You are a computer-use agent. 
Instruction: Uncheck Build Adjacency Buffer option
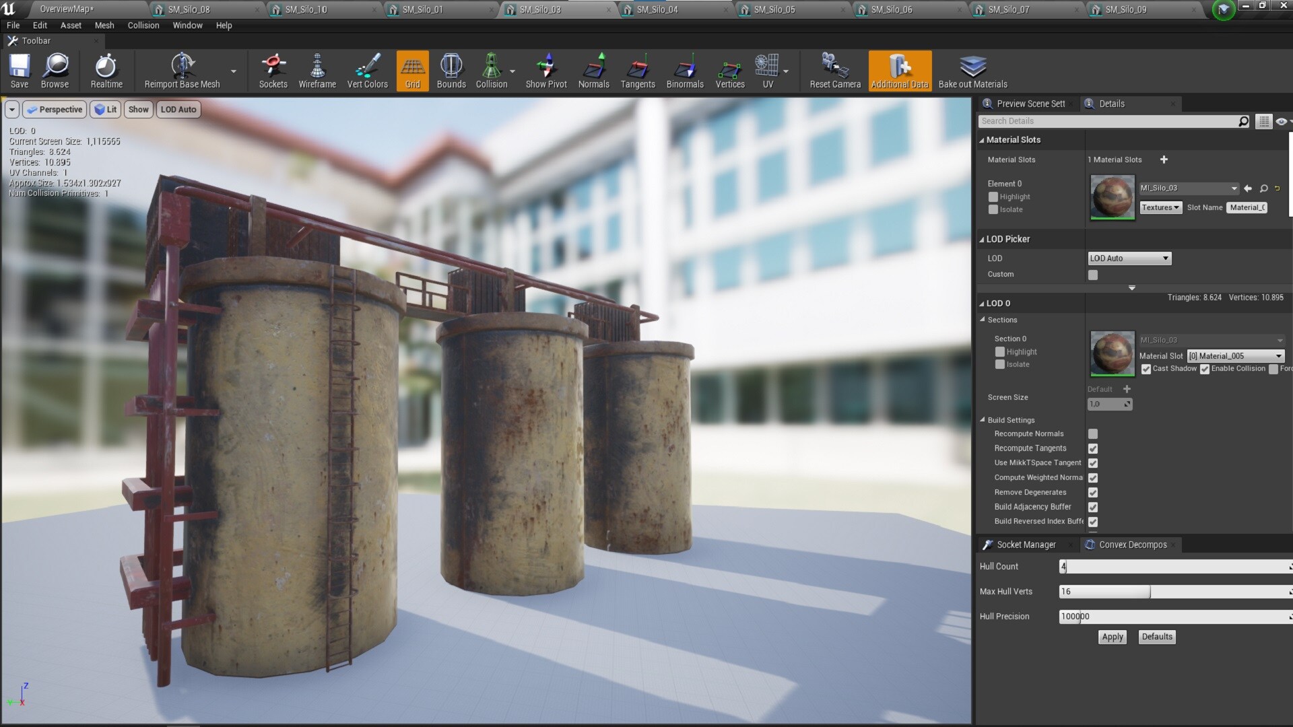click(x=1092, y=507)
